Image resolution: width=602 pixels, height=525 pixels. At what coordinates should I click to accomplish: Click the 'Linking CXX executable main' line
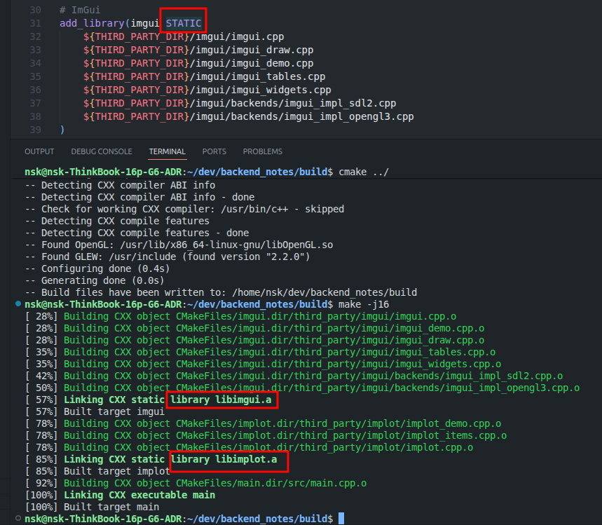[x=139, y=495]
